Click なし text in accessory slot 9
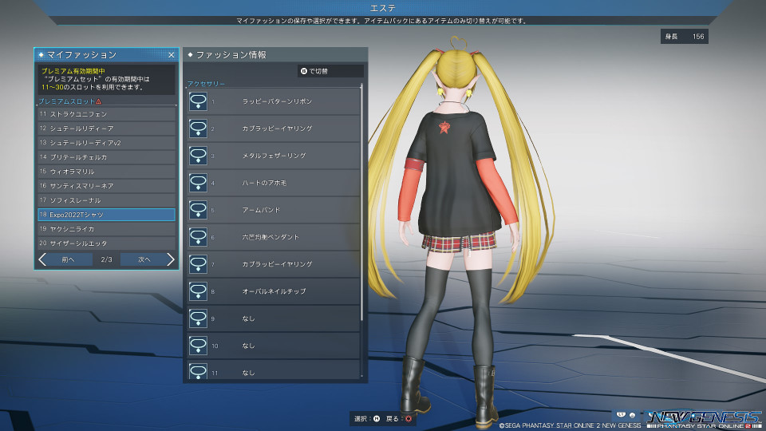This screenshot has height=431, width=766. 248,318
